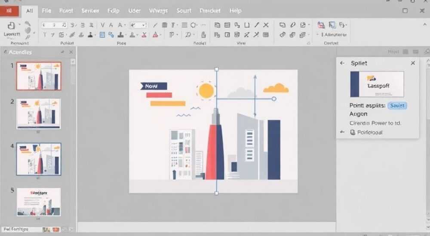This screenshot has width=430, height=236.
Task: Click the X icon in the View group
Action: pyautogui.click(x=266, y=25)
